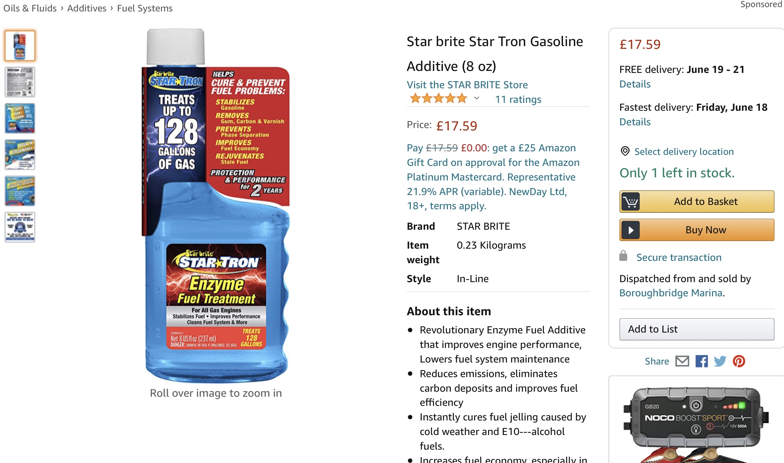Expand the star ratings breakdown chevron

click(x=477, y=98)
